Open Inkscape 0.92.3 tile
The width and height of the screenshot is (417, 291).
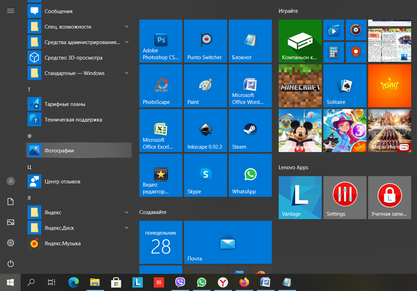(x=205, y=131)
